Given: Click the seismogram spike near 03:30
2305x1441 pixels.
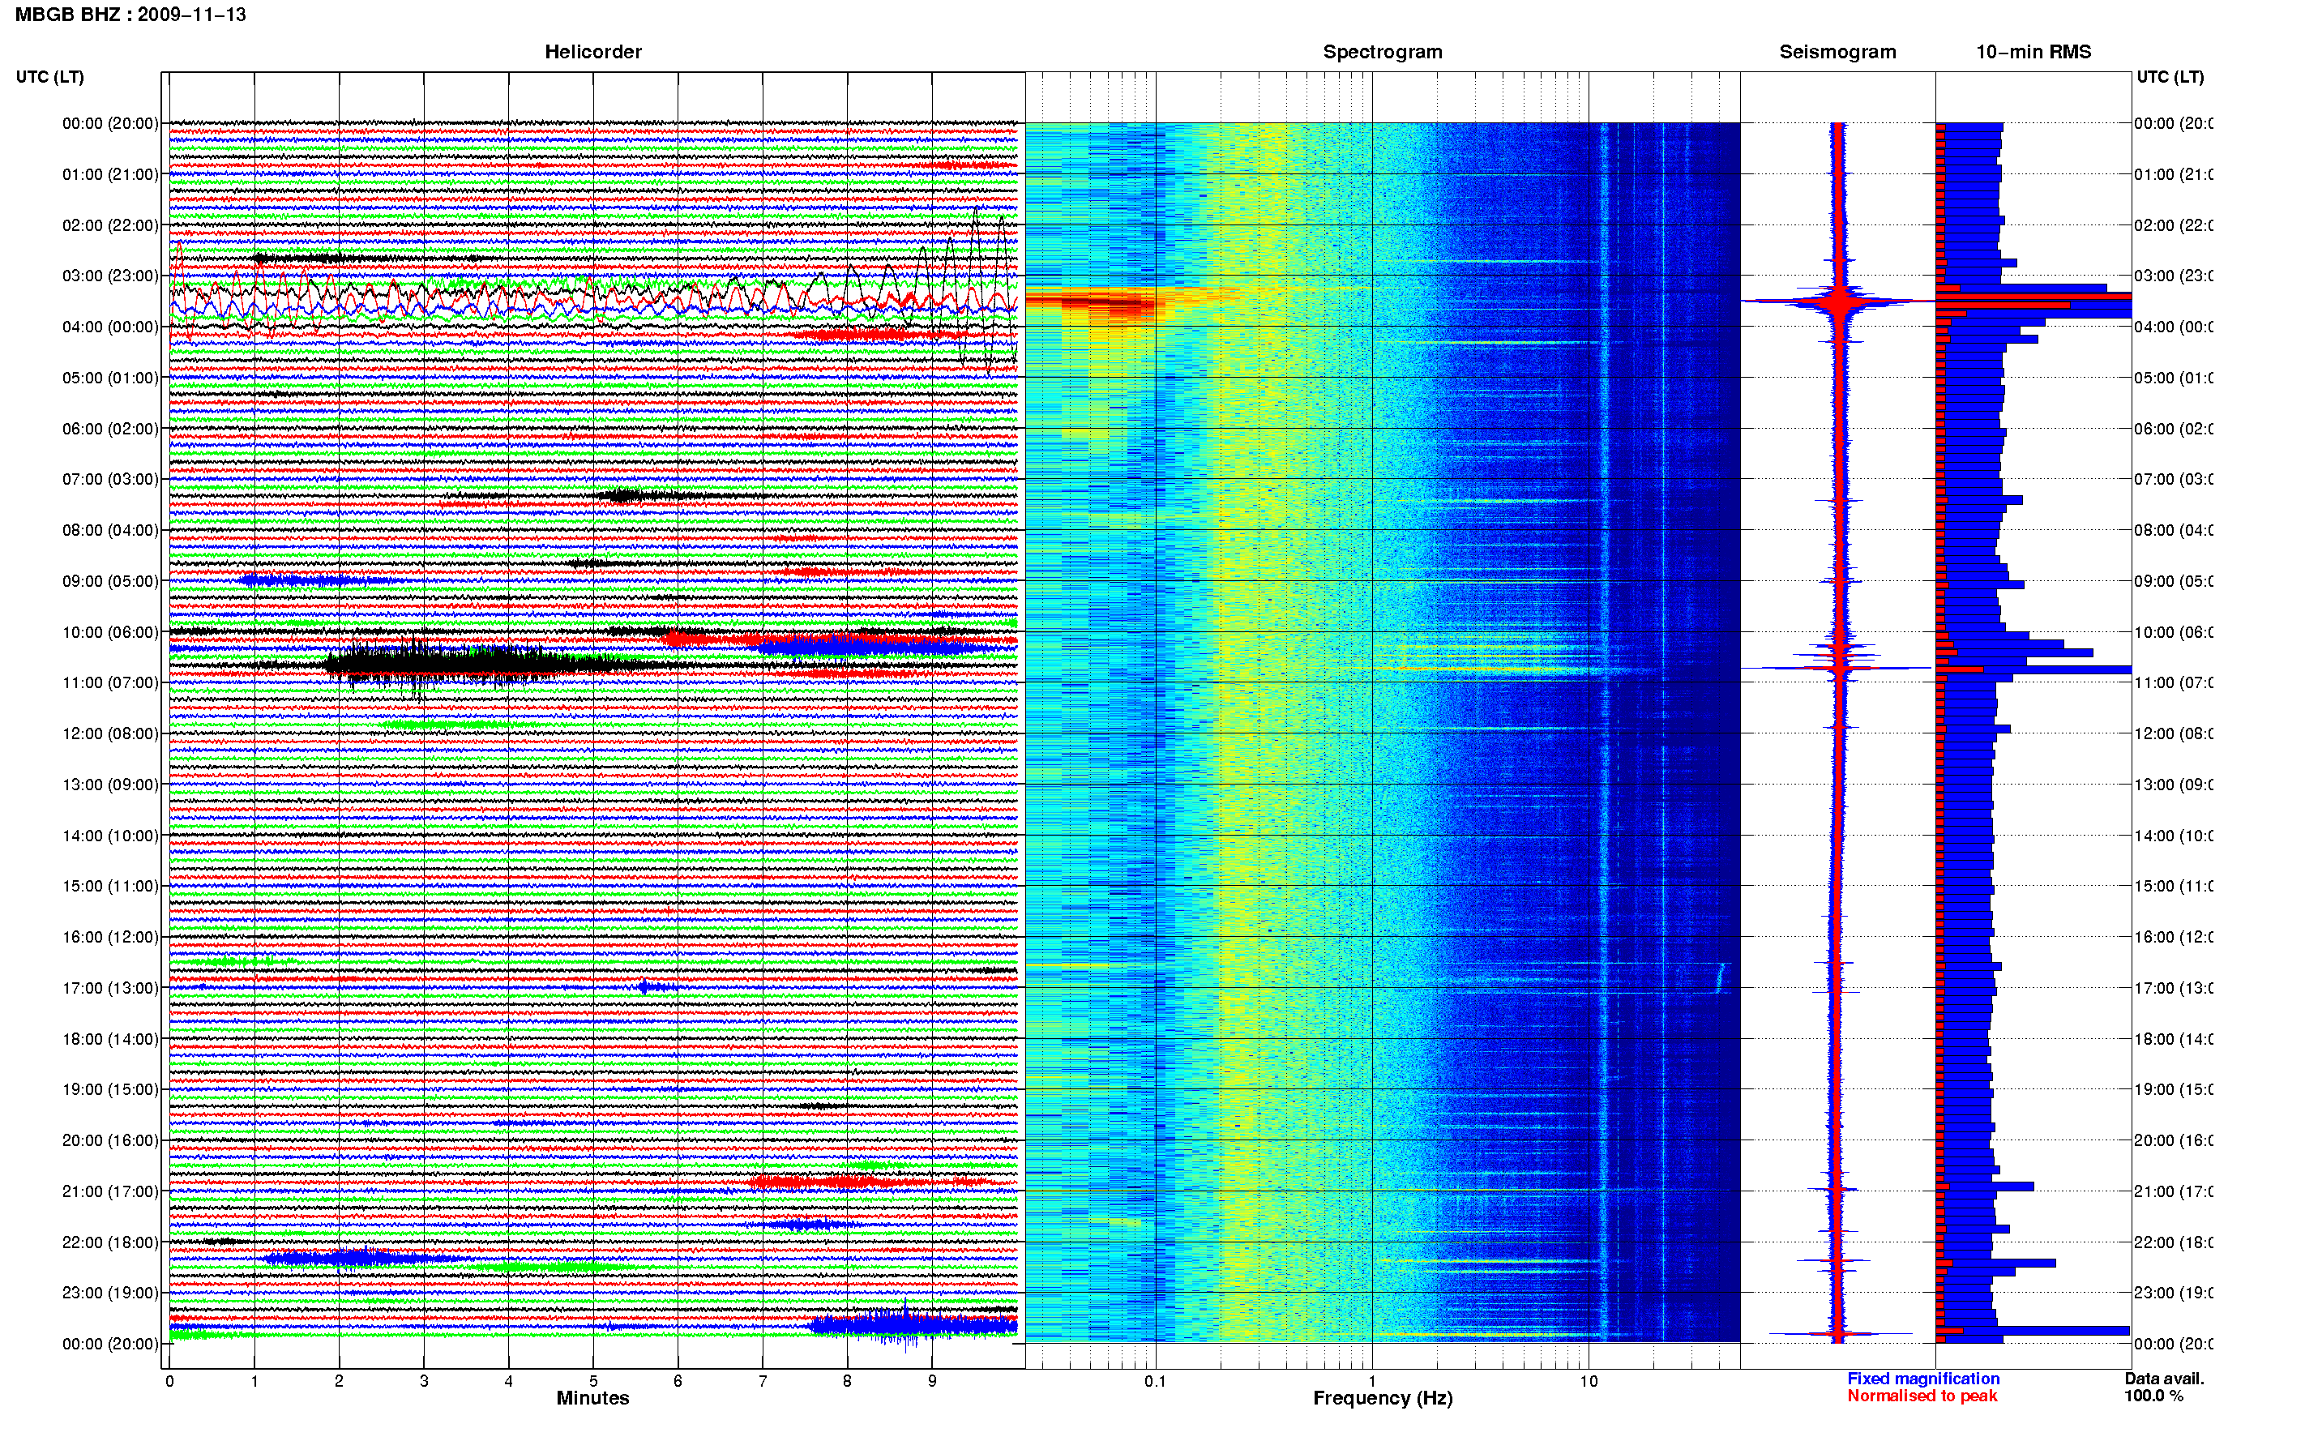Looking at the screenshot, I should [1838, 301].
